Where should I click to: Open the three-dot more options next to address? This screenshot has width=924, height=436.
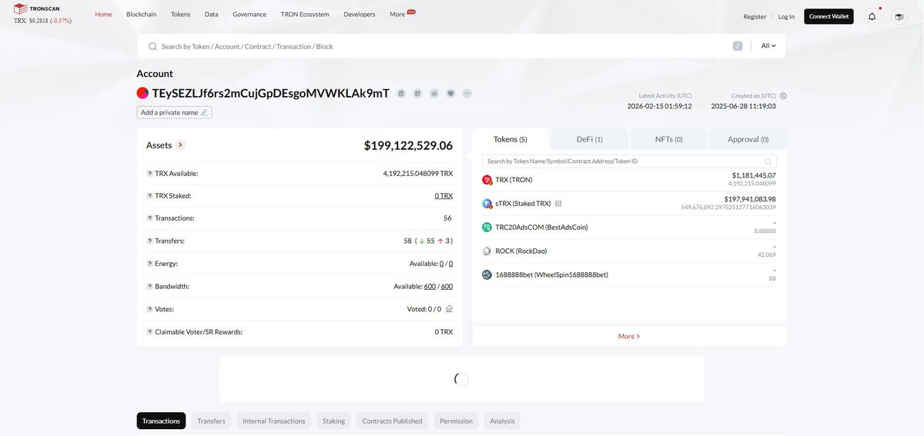point(467,93)
